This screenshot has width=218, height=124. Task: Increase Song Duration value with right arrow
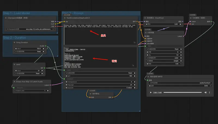[x=44, y=49]
